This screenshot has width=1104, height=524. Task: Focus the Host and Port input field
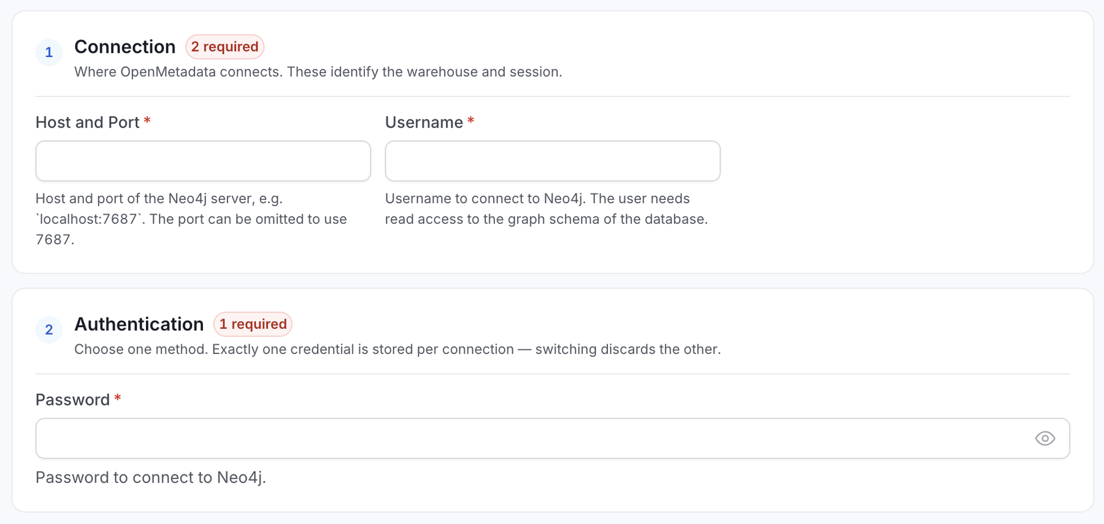coord(203,161)
